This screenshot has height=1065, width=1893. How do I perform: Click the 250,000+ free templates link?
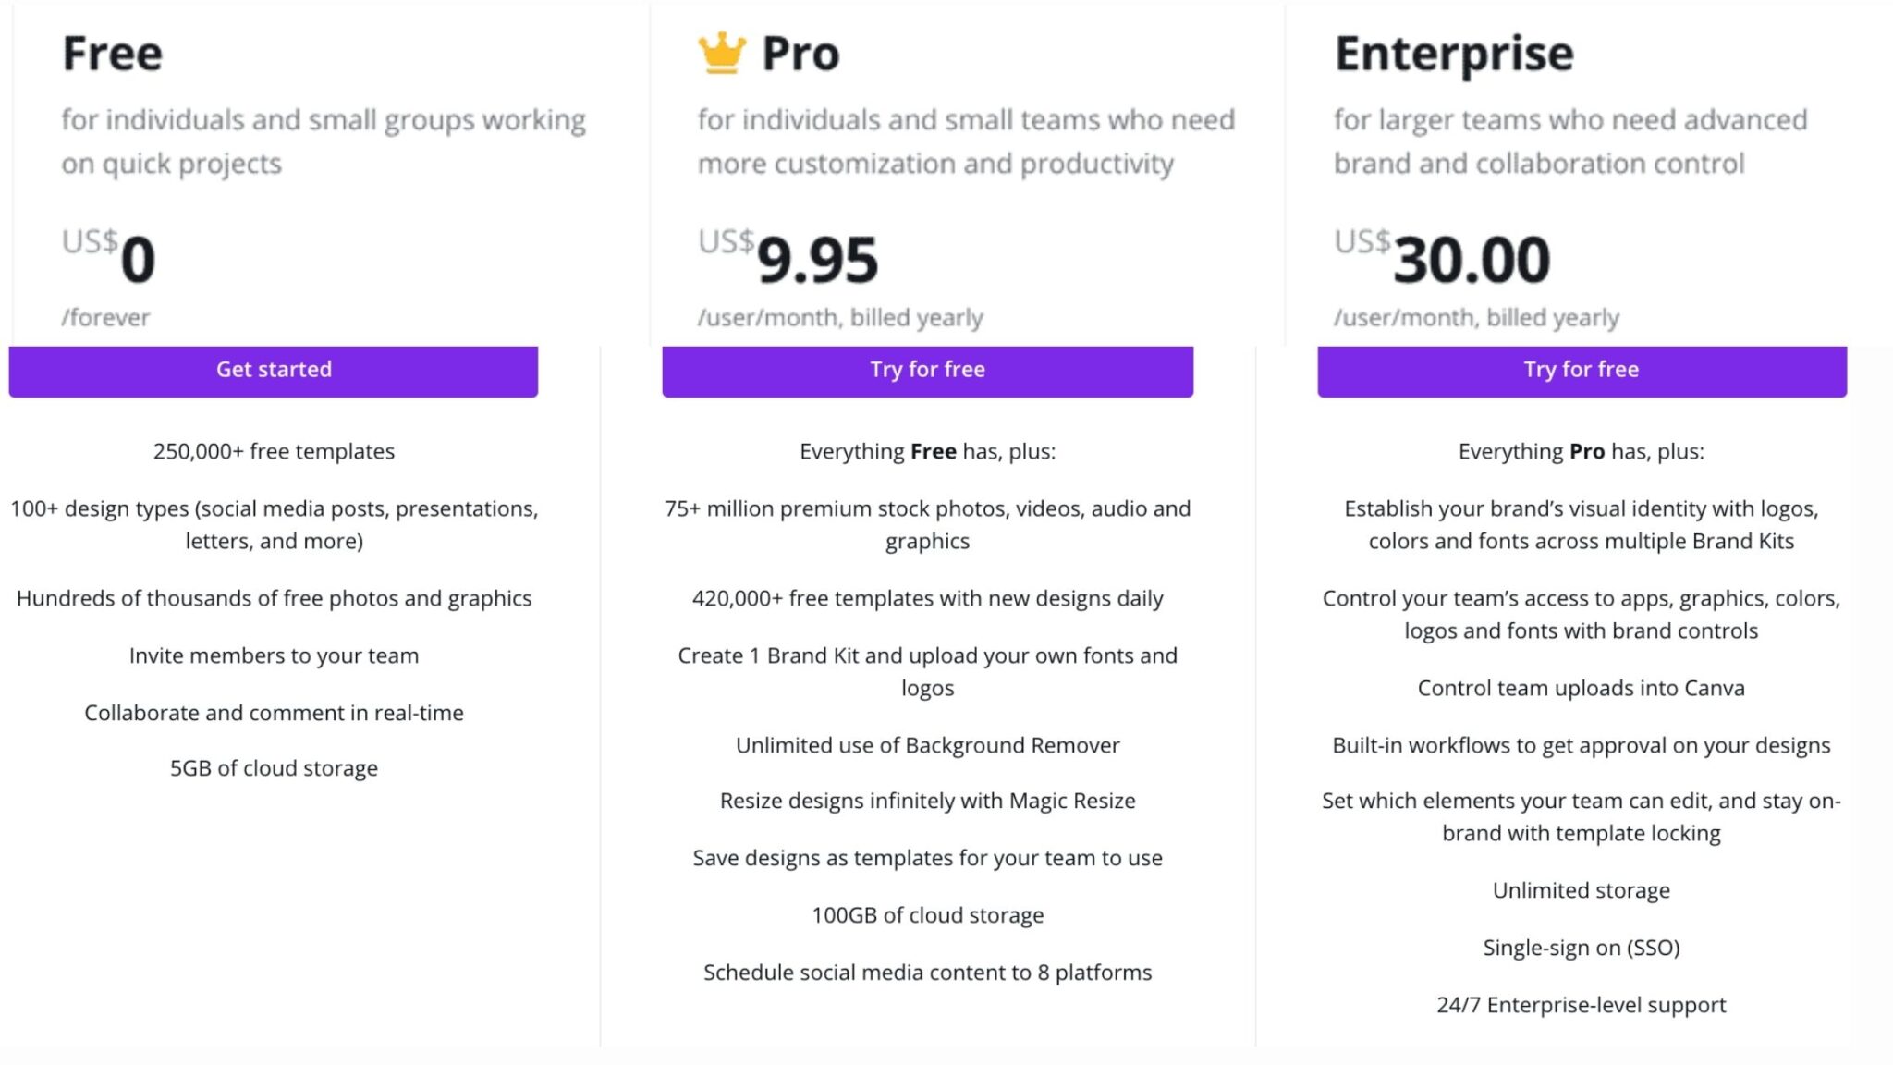274,451
